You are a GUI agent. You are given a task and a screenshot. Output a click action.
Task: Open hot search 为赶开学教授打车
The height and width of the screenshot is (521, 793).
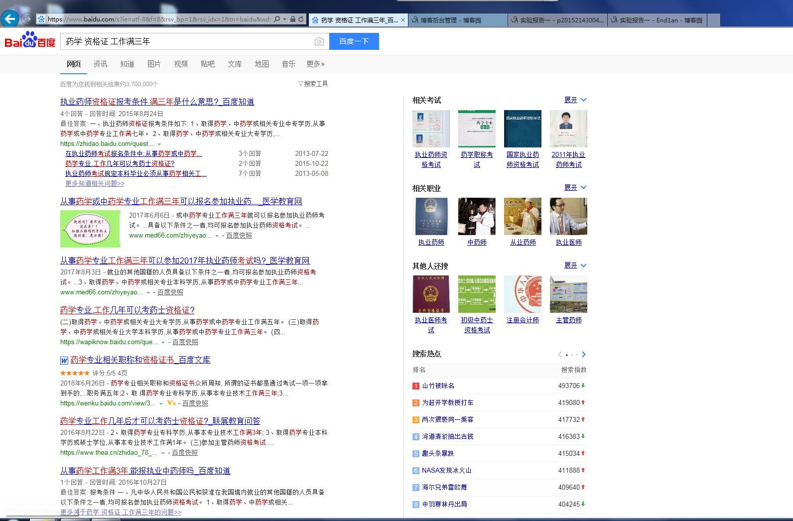pos(448,403)
